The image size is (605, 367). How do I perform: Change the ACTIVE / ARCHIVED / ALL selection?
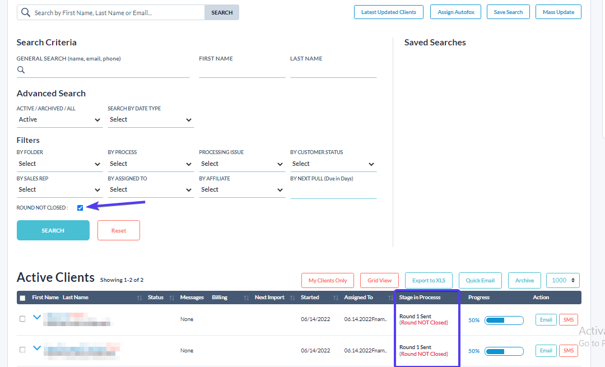click(x=59, y=119)
